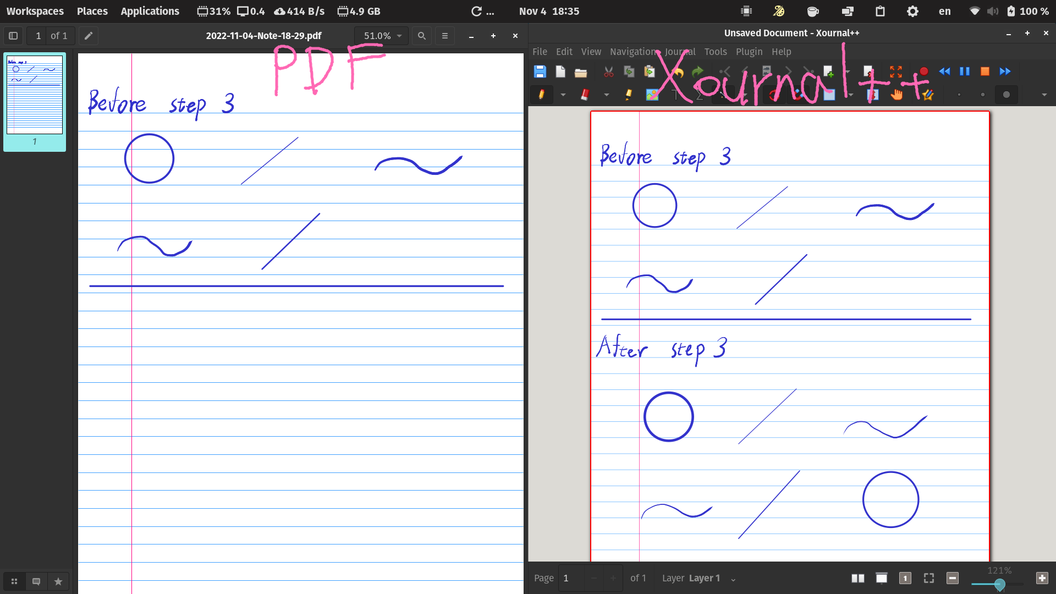This screenshot has height=594, width=1056.
Task: Select the Pen tool in Xournal++
Action: 542,95
